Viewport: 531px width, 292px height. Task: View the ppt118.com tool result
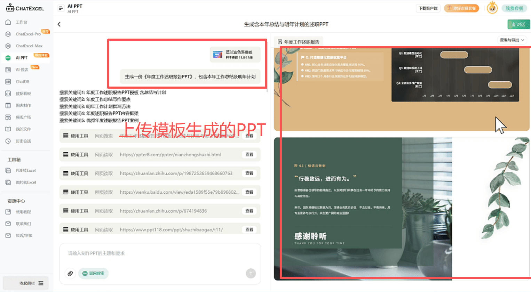(x=249, y=230)
